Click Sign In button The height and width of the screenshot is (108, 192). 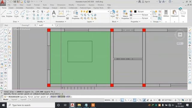[146, 1]
